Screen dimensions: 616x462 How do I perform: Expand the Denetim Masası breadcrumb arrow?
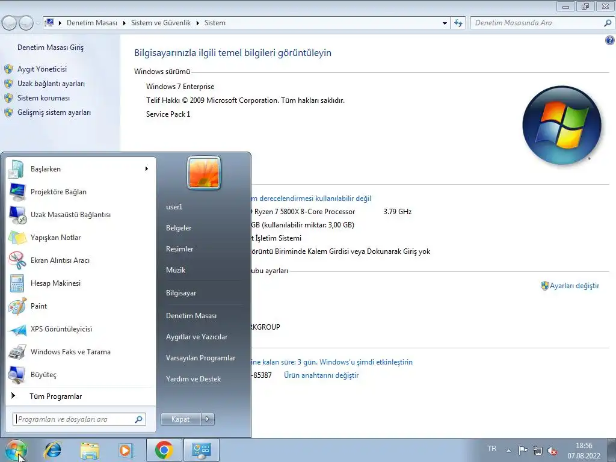pos(124,23)
